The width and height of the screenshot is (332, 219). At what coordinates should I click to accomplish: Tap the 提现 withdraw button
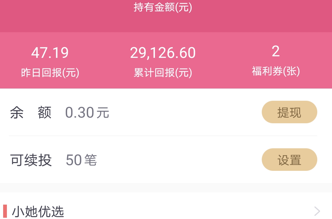289,112
